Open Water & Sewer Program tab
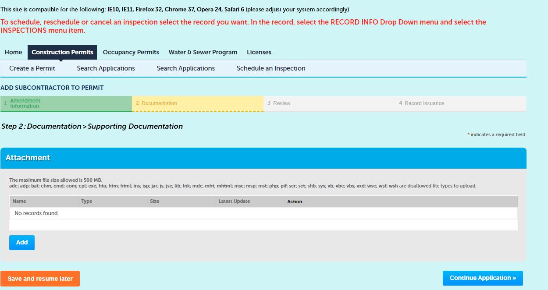The image size is (548, 290). click(x=203, y=52)
